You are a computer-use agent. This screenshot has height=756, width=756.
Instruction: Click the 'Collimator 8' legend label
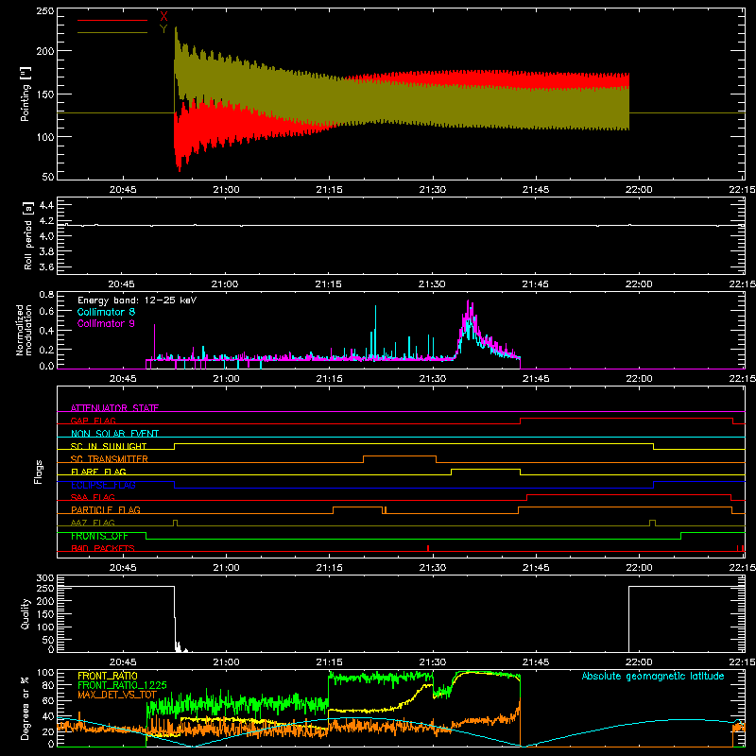pyautogui.click(x=106, y=312)
